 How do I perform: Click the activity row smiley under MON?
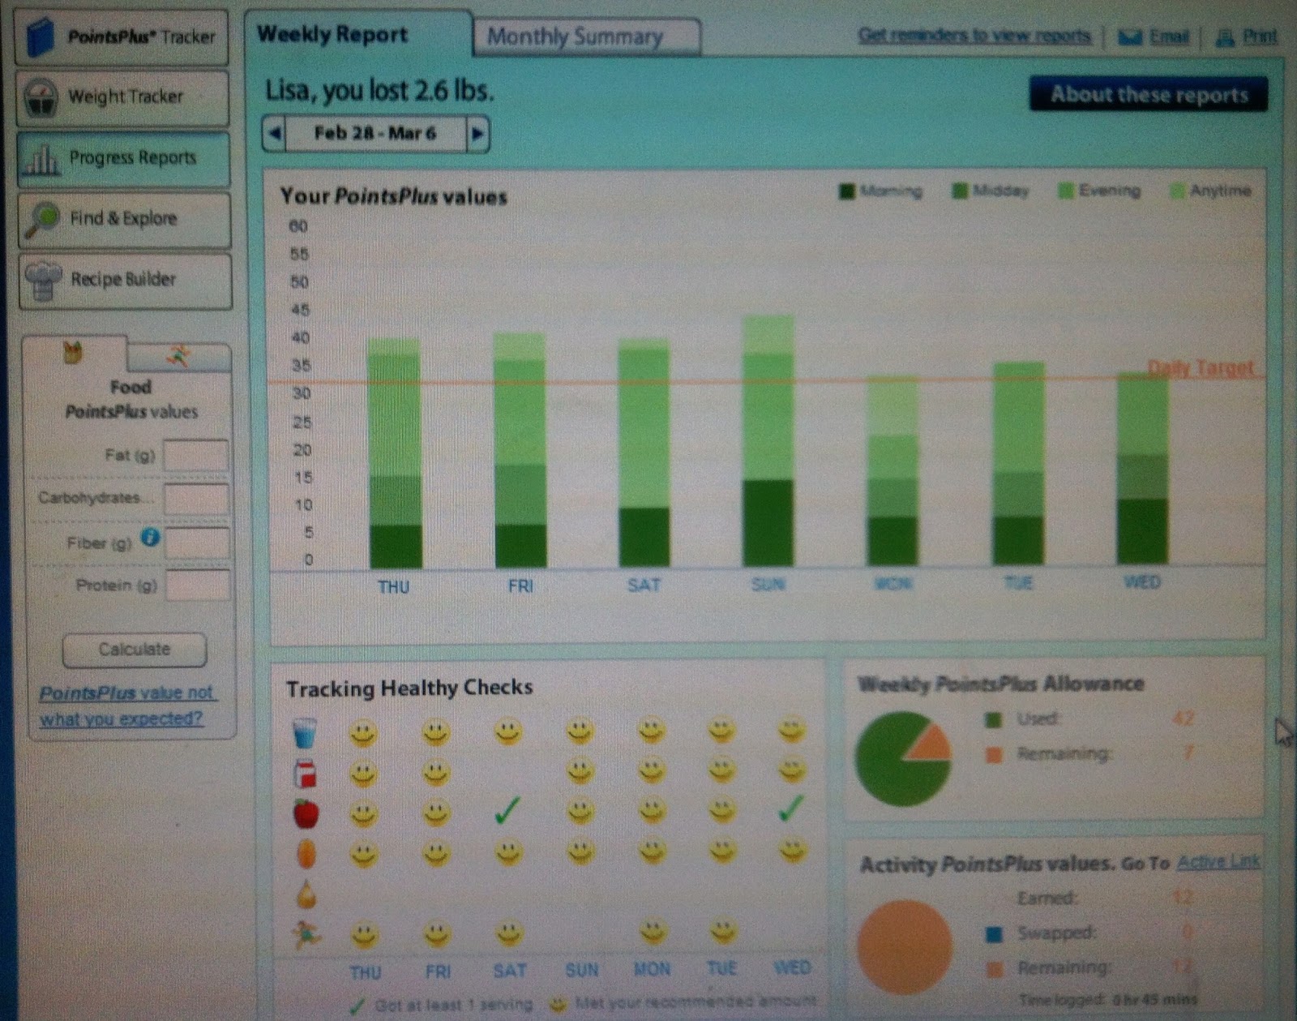tap(652, 933)
